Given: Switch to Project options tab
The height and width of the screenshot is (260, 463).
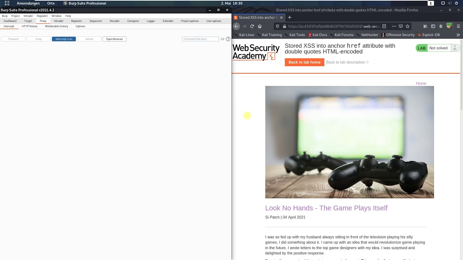Looking at the screenshot, I should pyautogui.click(x=190, y=21).
